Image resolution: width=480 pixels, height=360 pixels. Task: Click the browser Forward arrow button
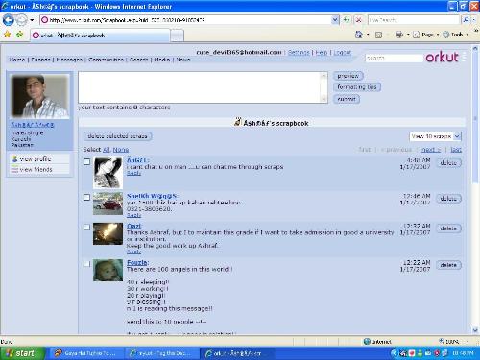[x=22, y=20]
